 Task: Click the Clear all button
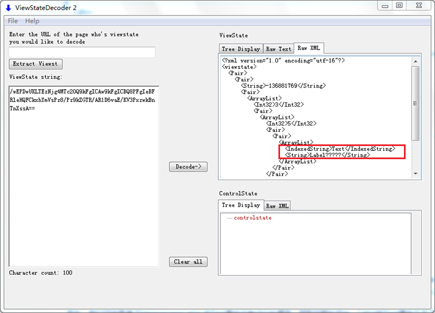pyautogui.click(x=188, y=262)
